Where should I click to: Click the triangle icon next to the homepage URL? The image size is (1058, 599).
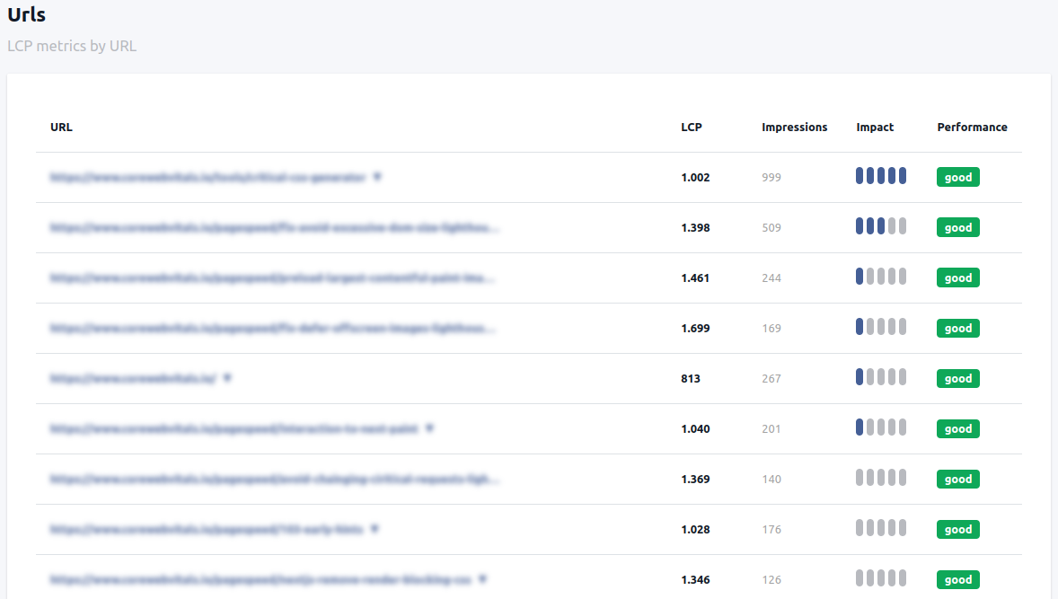coord(227,378)
